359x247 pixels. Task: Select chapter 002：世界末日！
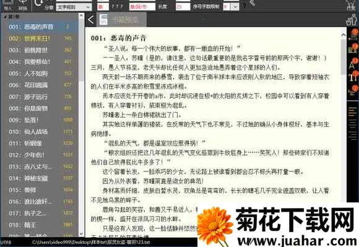40,38
